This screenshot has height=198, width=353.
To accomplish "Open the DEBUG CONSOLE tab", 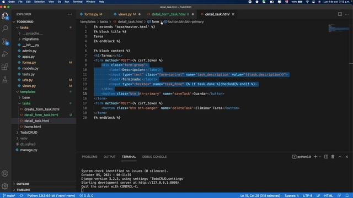I will click(x=154, y=157).
